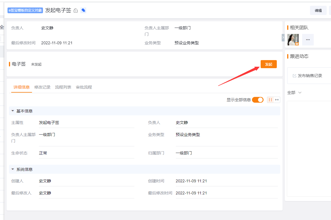Collapse the 基本信息 section
331x220 pixels.
tap(13, 111)
